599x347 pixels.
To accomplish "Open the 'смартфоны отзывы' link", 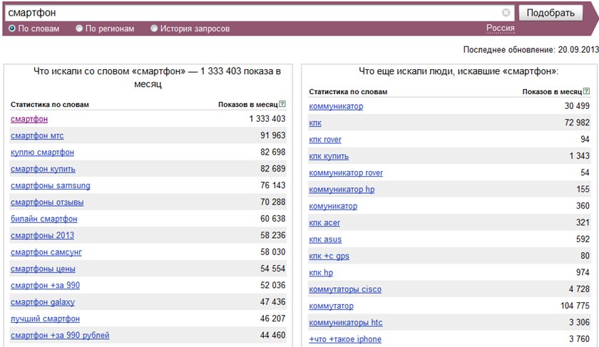I will (x=47, y=202).
